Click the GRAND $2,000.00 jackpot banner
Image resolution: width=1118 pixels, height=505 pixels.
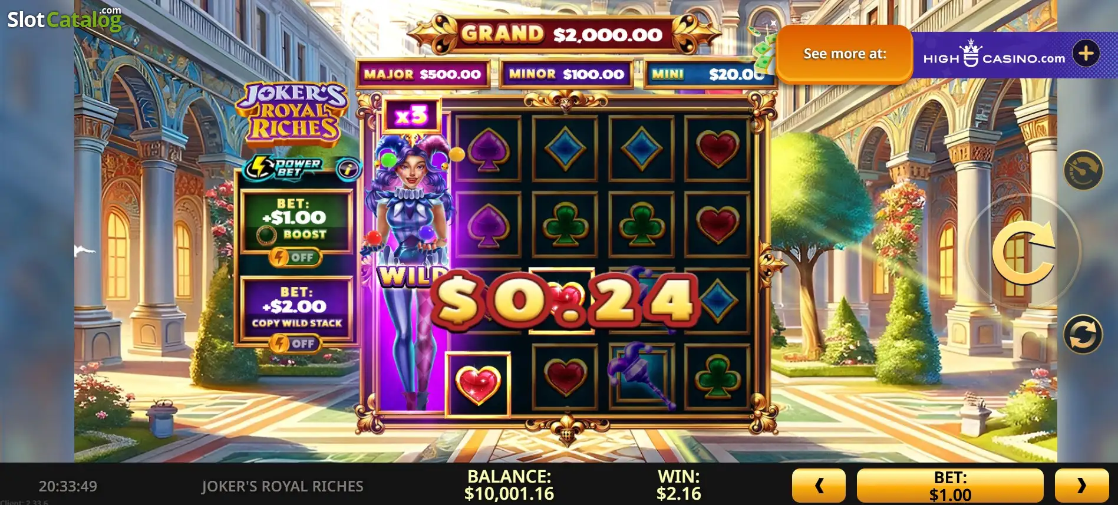(x=562, y=34)
